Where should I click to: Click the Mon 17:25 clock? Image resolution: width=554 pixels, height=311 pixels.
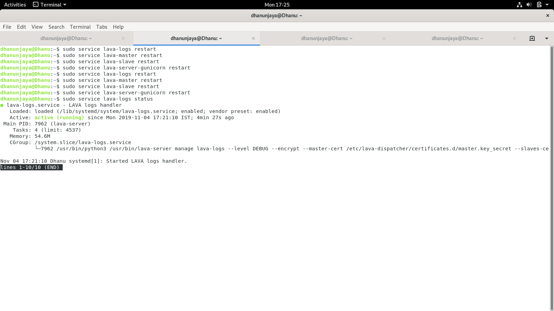pyautogui.click(x=277, y=4)
